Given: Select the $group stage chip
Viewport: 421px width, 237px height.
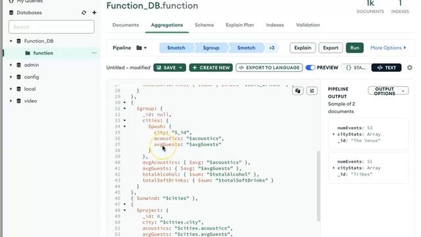Looking at the screenshot, I should click(x=211, y=48).
